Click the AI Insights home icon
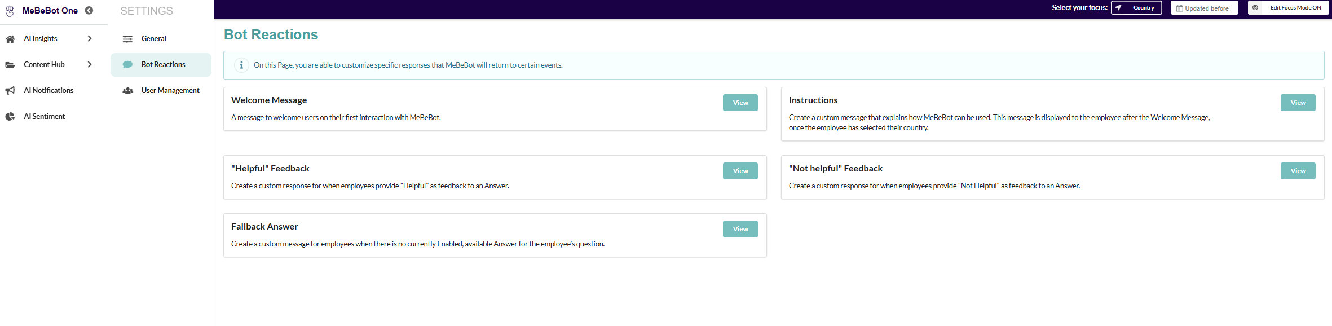Viewport: 1332px width, 326px height. pyautogui.click(x=10, y=39)
